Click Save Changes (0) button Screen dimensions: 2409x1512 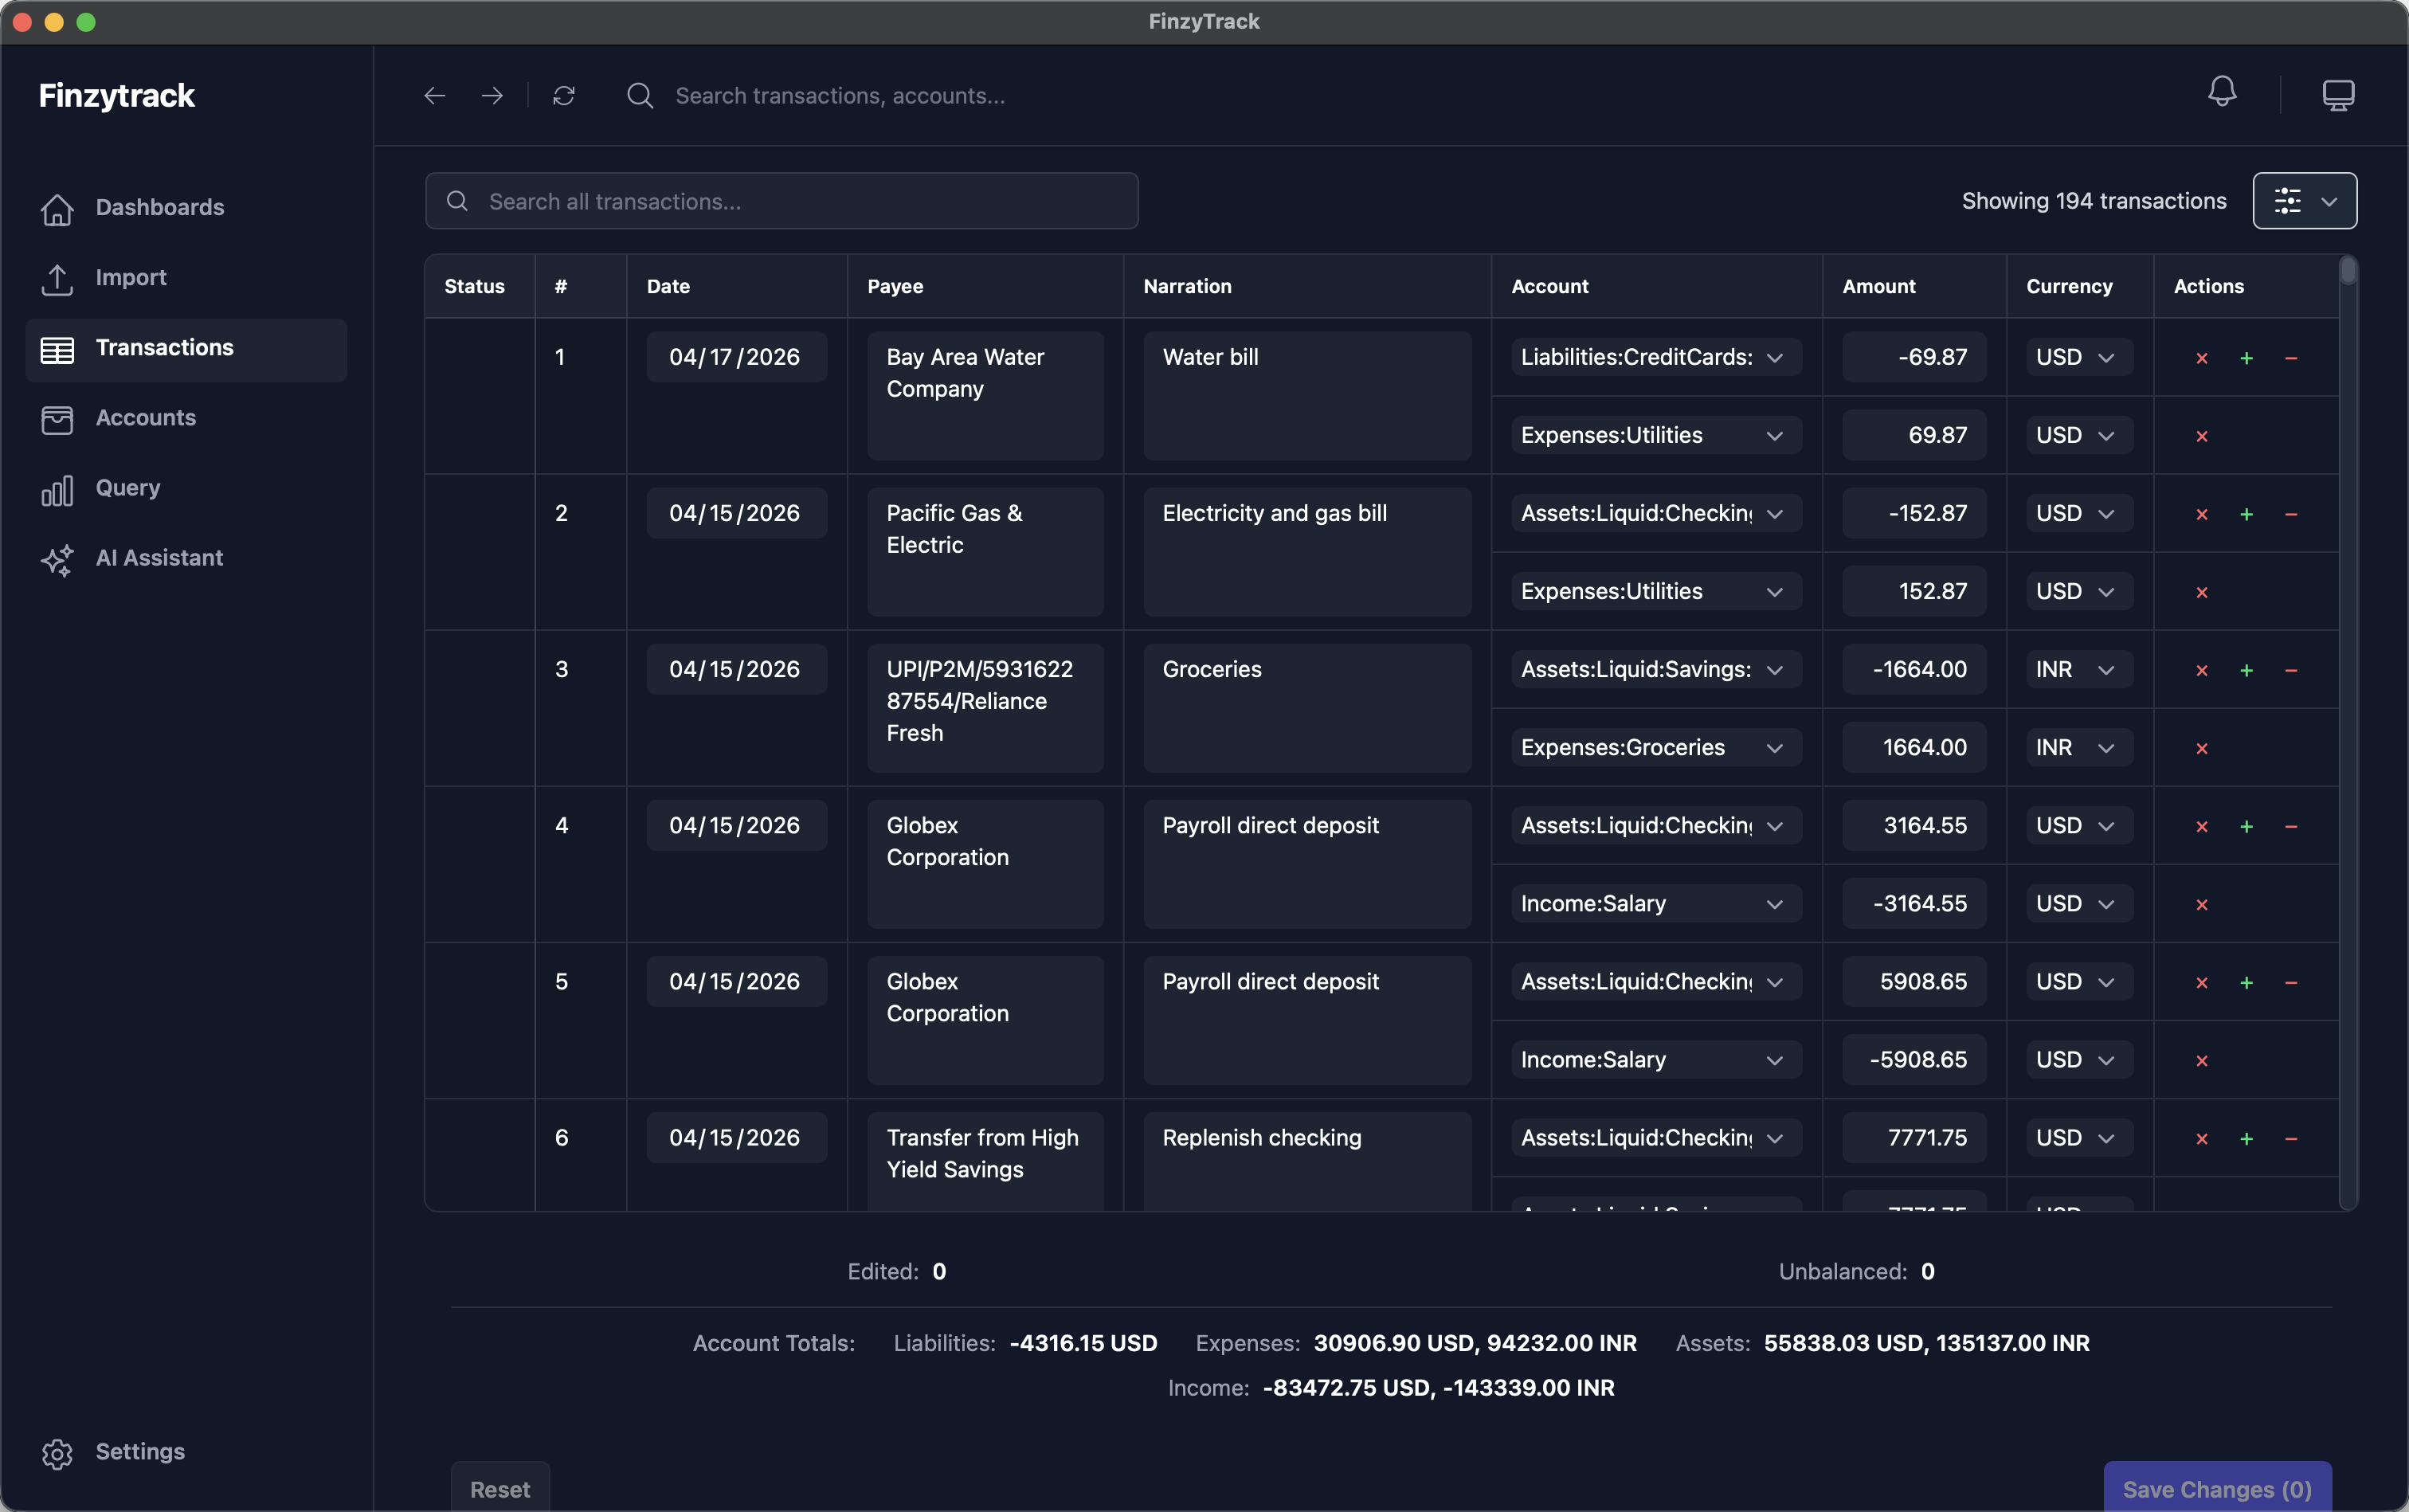click(2217, 1488)
